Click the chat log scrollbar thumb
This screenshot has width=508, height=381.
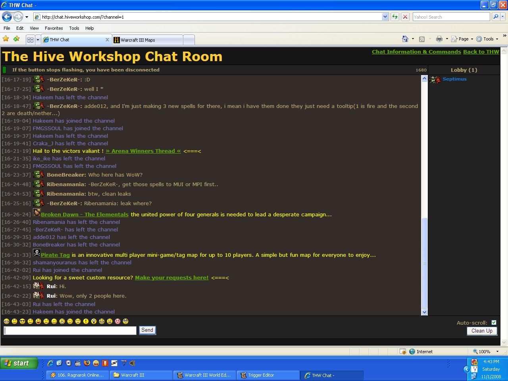[424, 263]
